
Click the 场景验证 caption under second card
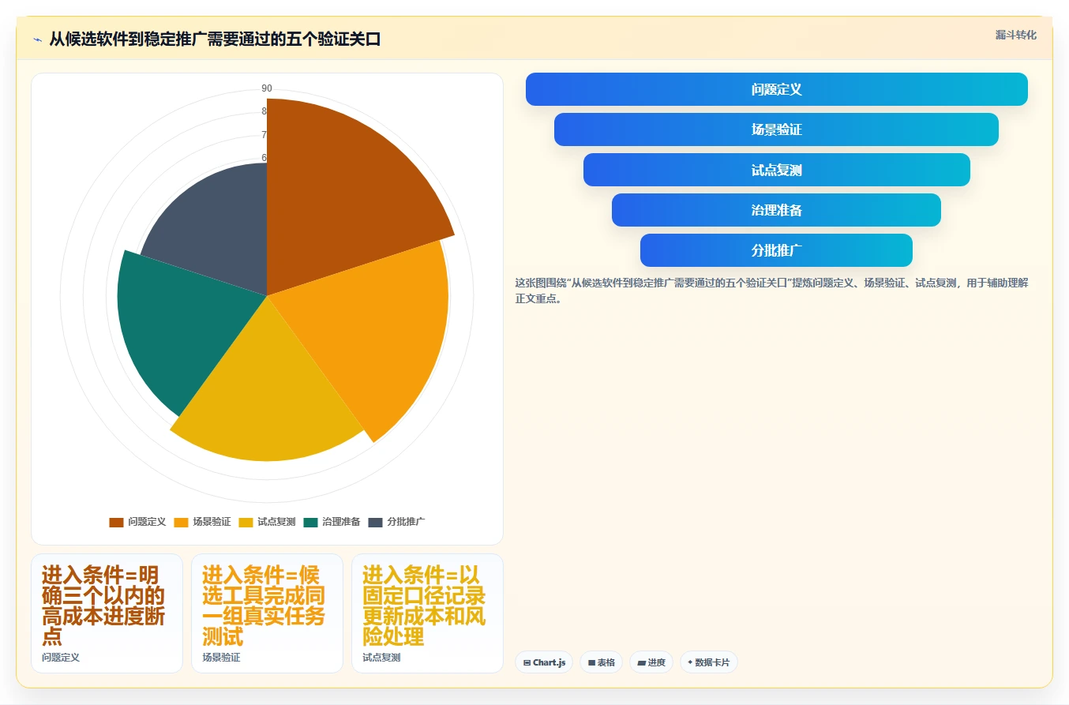coord(221,657)
